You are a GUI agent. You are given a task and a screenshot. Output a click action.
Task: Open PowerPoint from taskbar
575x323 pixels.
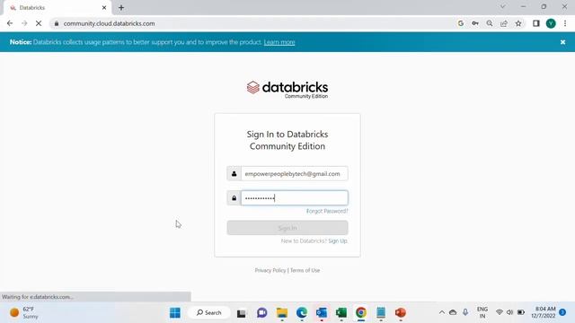401,313
